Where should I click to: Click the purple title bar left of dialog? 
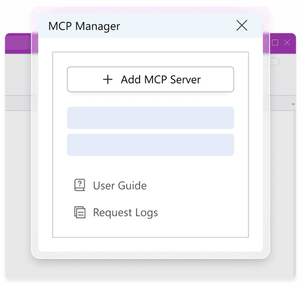click(x=18, y=43)
